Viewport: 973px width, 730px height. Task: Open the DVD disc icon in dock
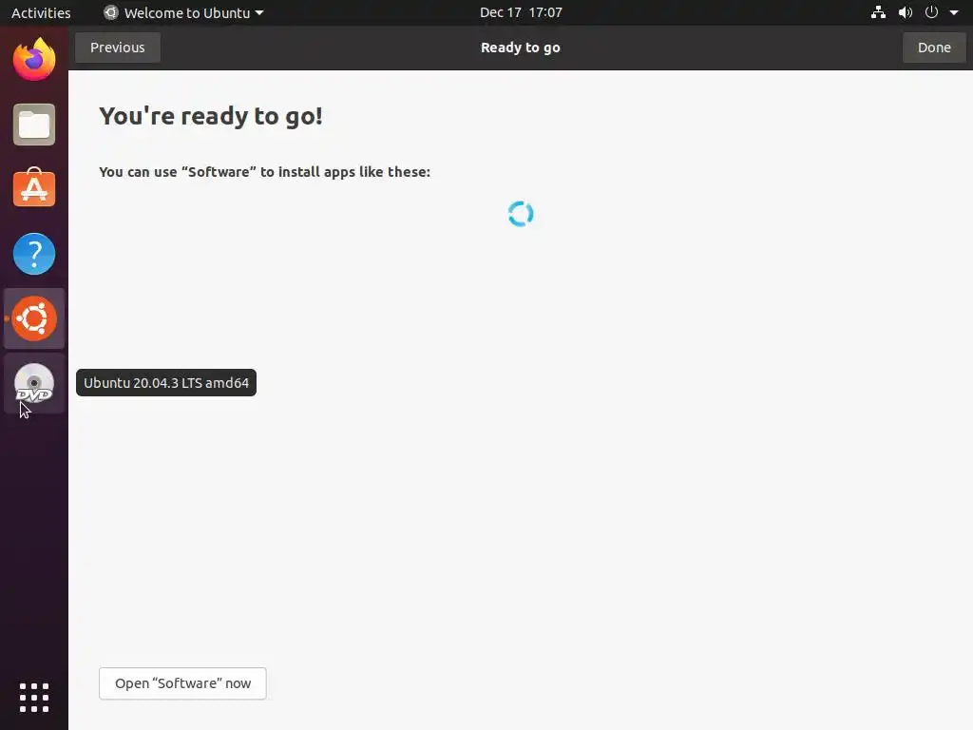34,384
